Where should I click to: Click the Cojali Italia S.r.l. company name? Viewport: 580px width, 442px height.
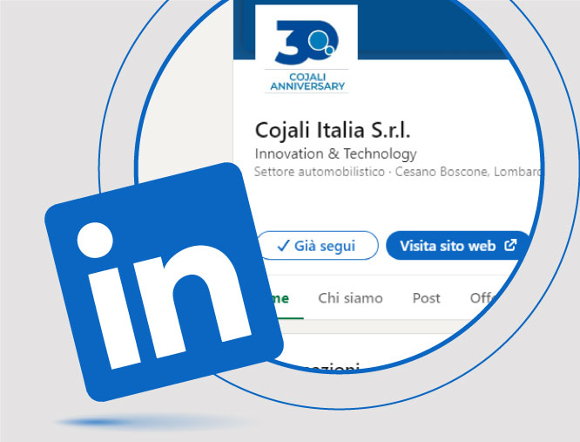pos(333,130)
